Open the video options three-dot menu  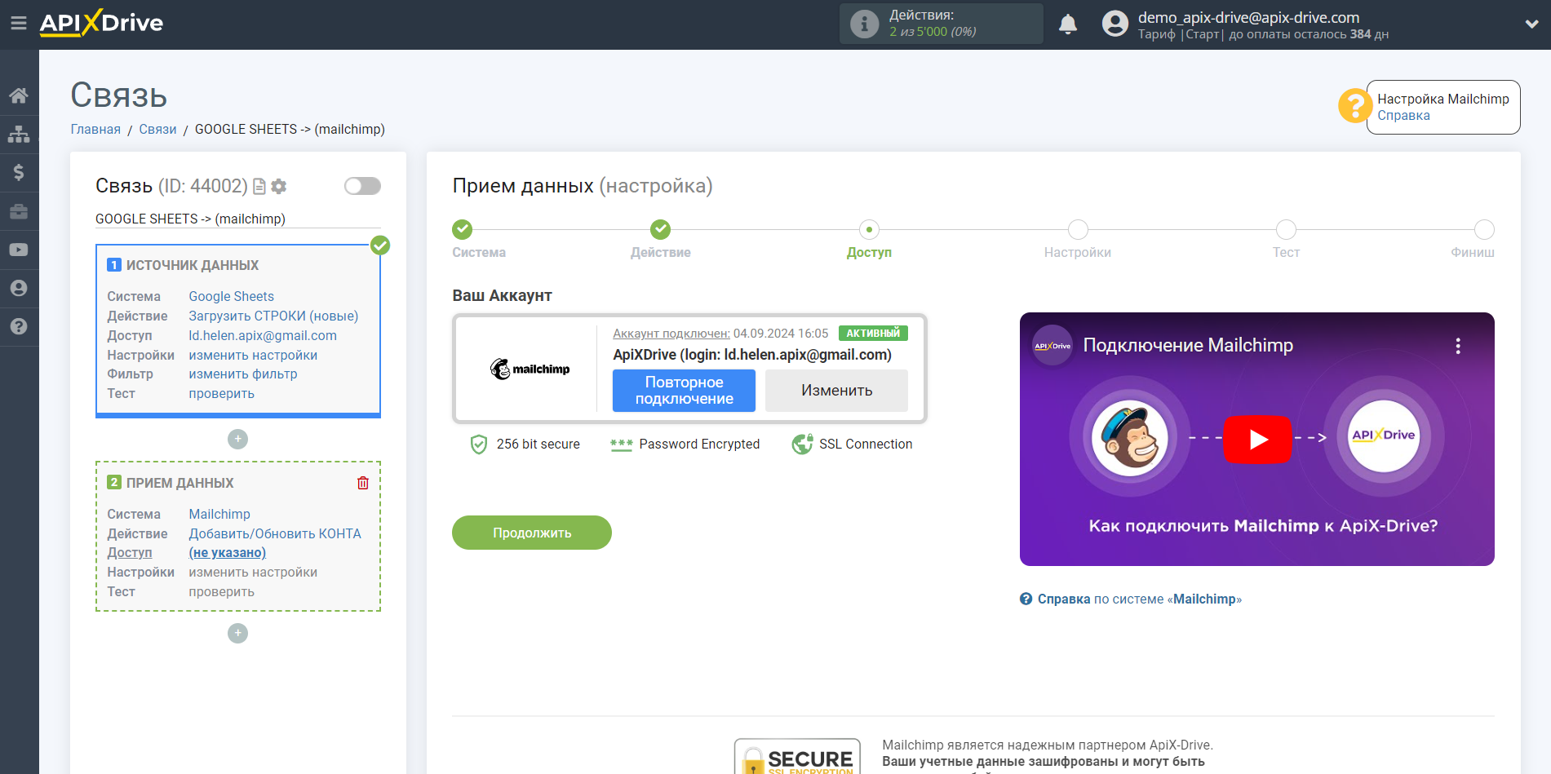(1458, 346)
